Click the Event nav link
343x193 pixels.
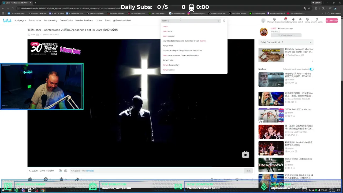108,20
